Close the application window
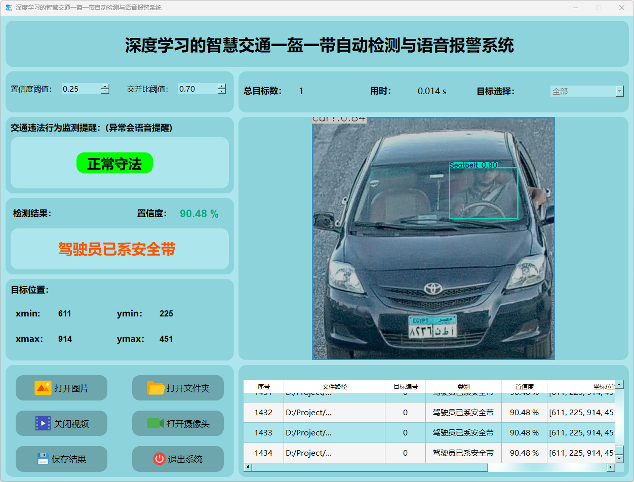The image size is (634, 482). pyautogui.click(x=622, y=8)
